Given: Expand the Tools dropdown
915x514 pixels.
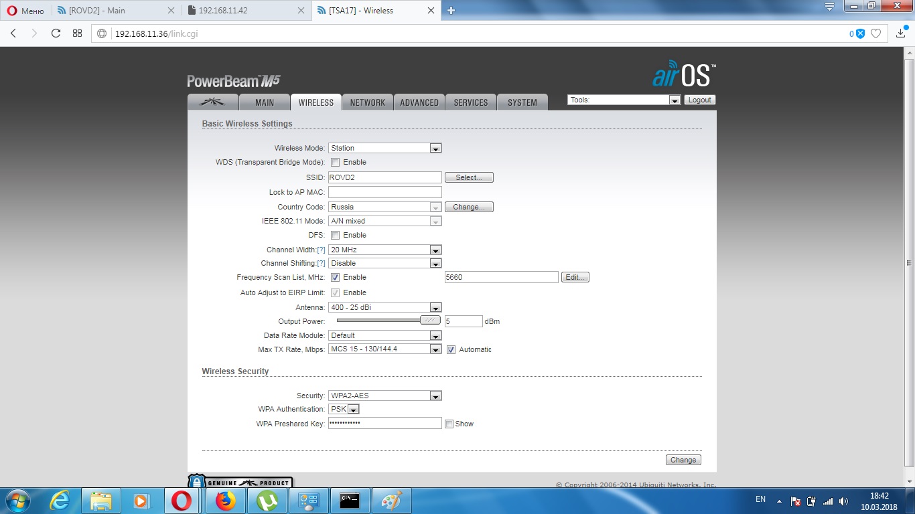Looking at the screenshot, I should 624,100.
